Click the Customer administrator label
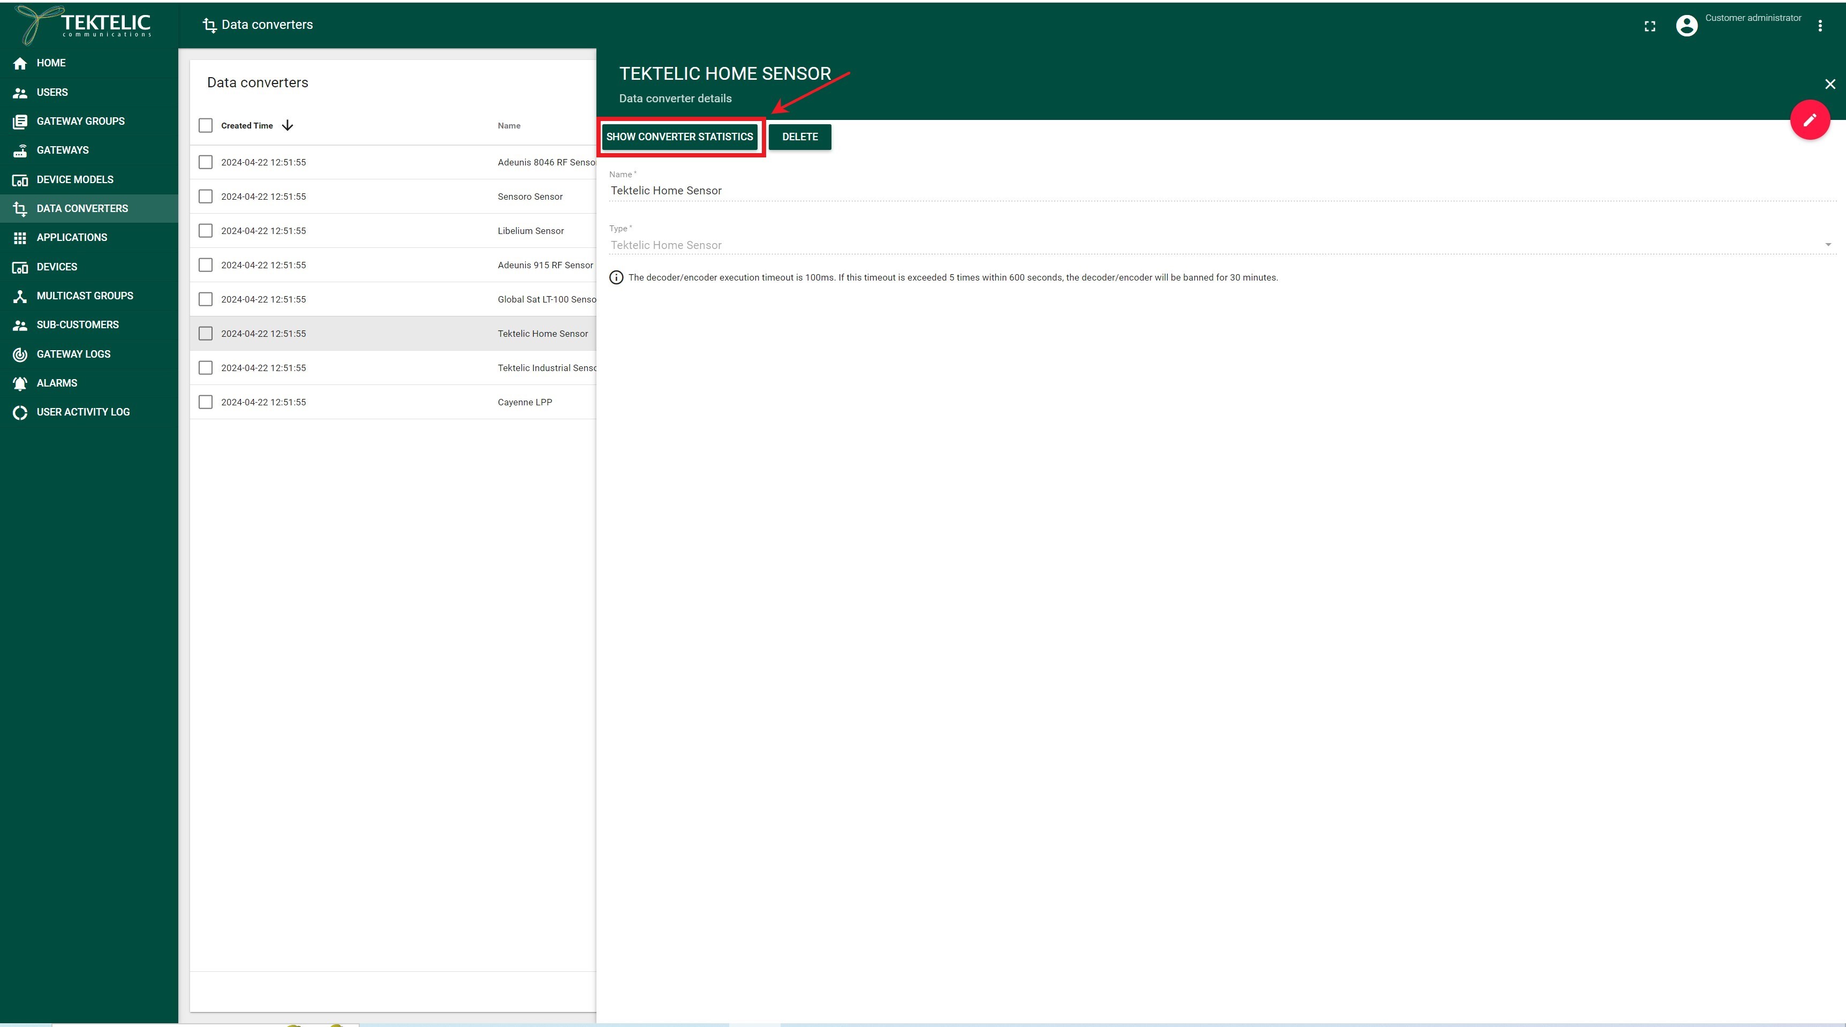Screen dimensions: 1846x1027 click(1753, 18)
